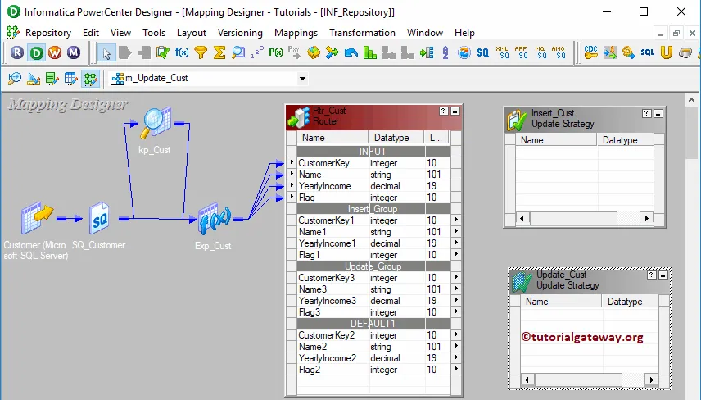
Task: Select the lkp_Cust lookup icon on canvas
Action: point(155,121)
